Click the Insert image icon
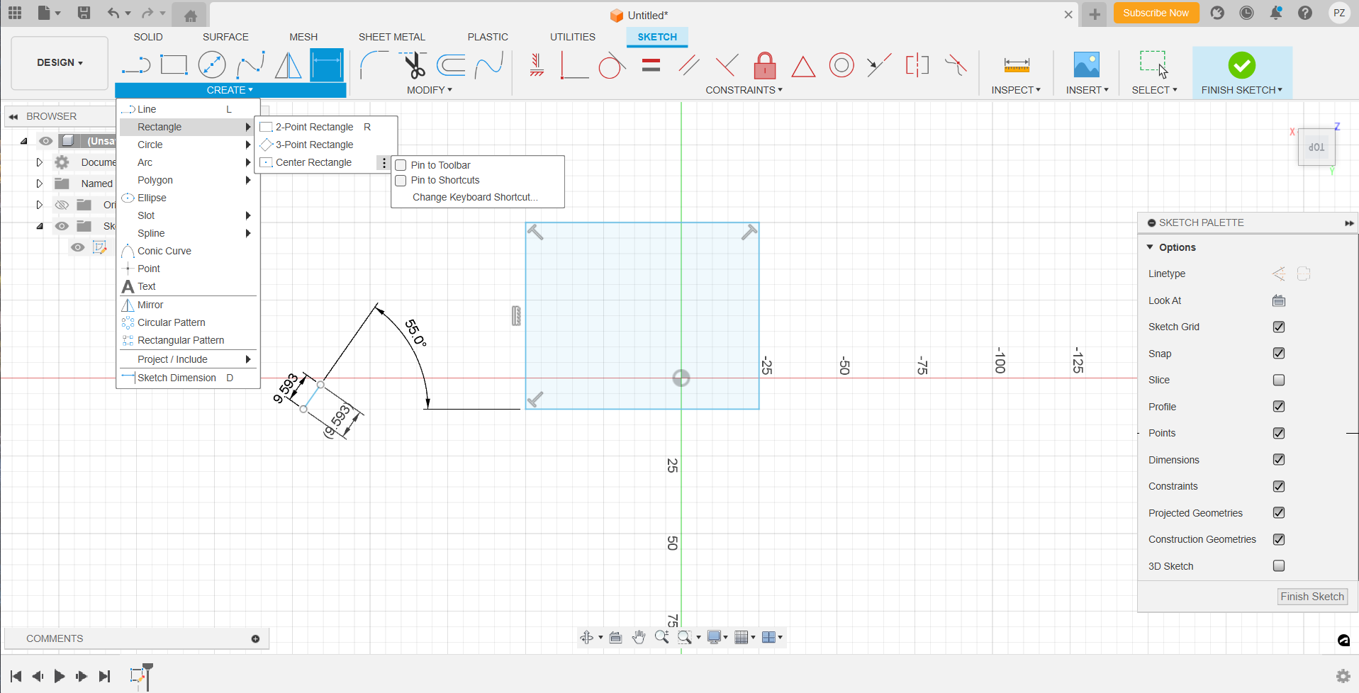 [x=1086, y=66]
